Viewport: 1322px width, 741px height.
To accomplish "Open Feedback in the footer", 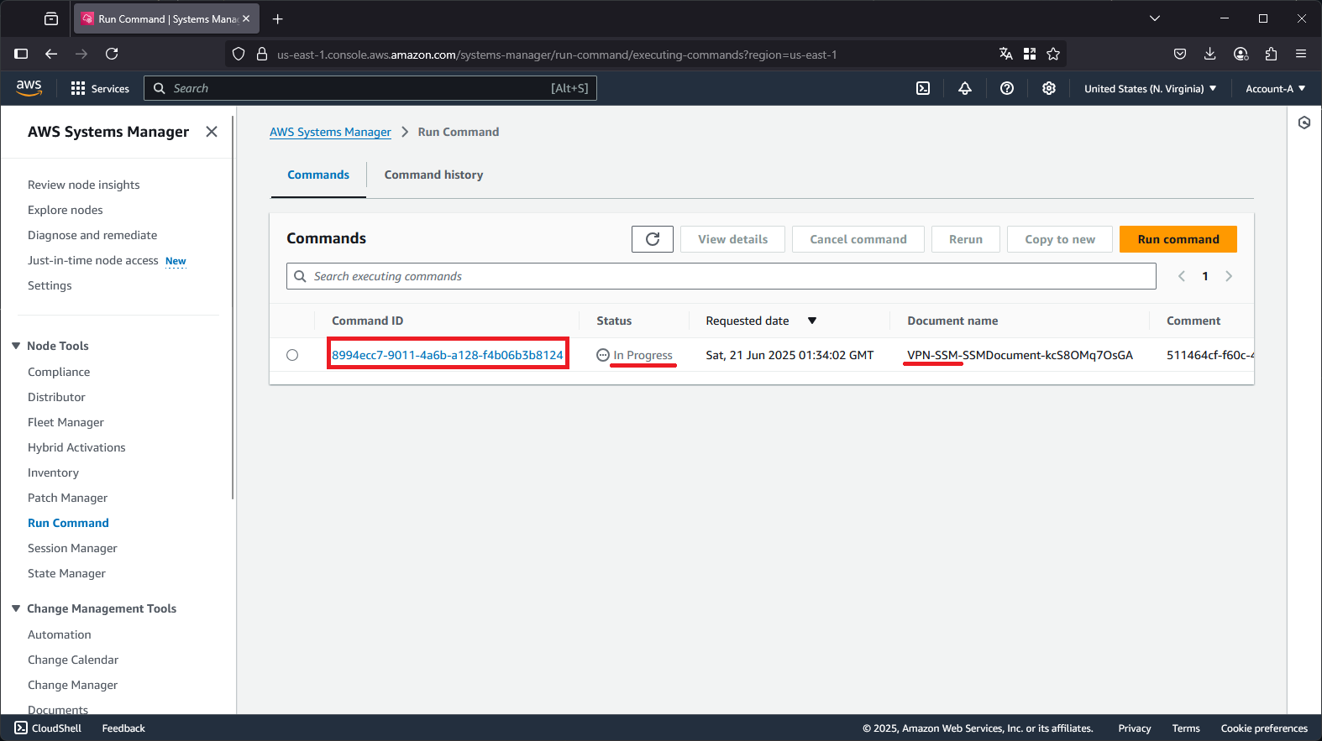I will tap(123, 728).
